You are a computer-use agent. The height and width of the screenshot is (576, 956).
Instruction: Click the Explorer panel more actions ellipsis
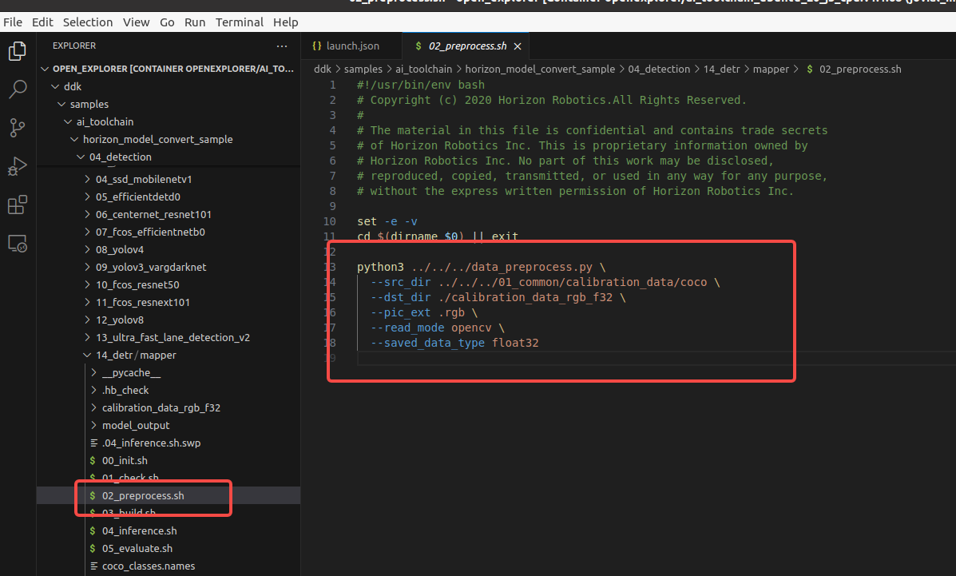coord(282,46)
